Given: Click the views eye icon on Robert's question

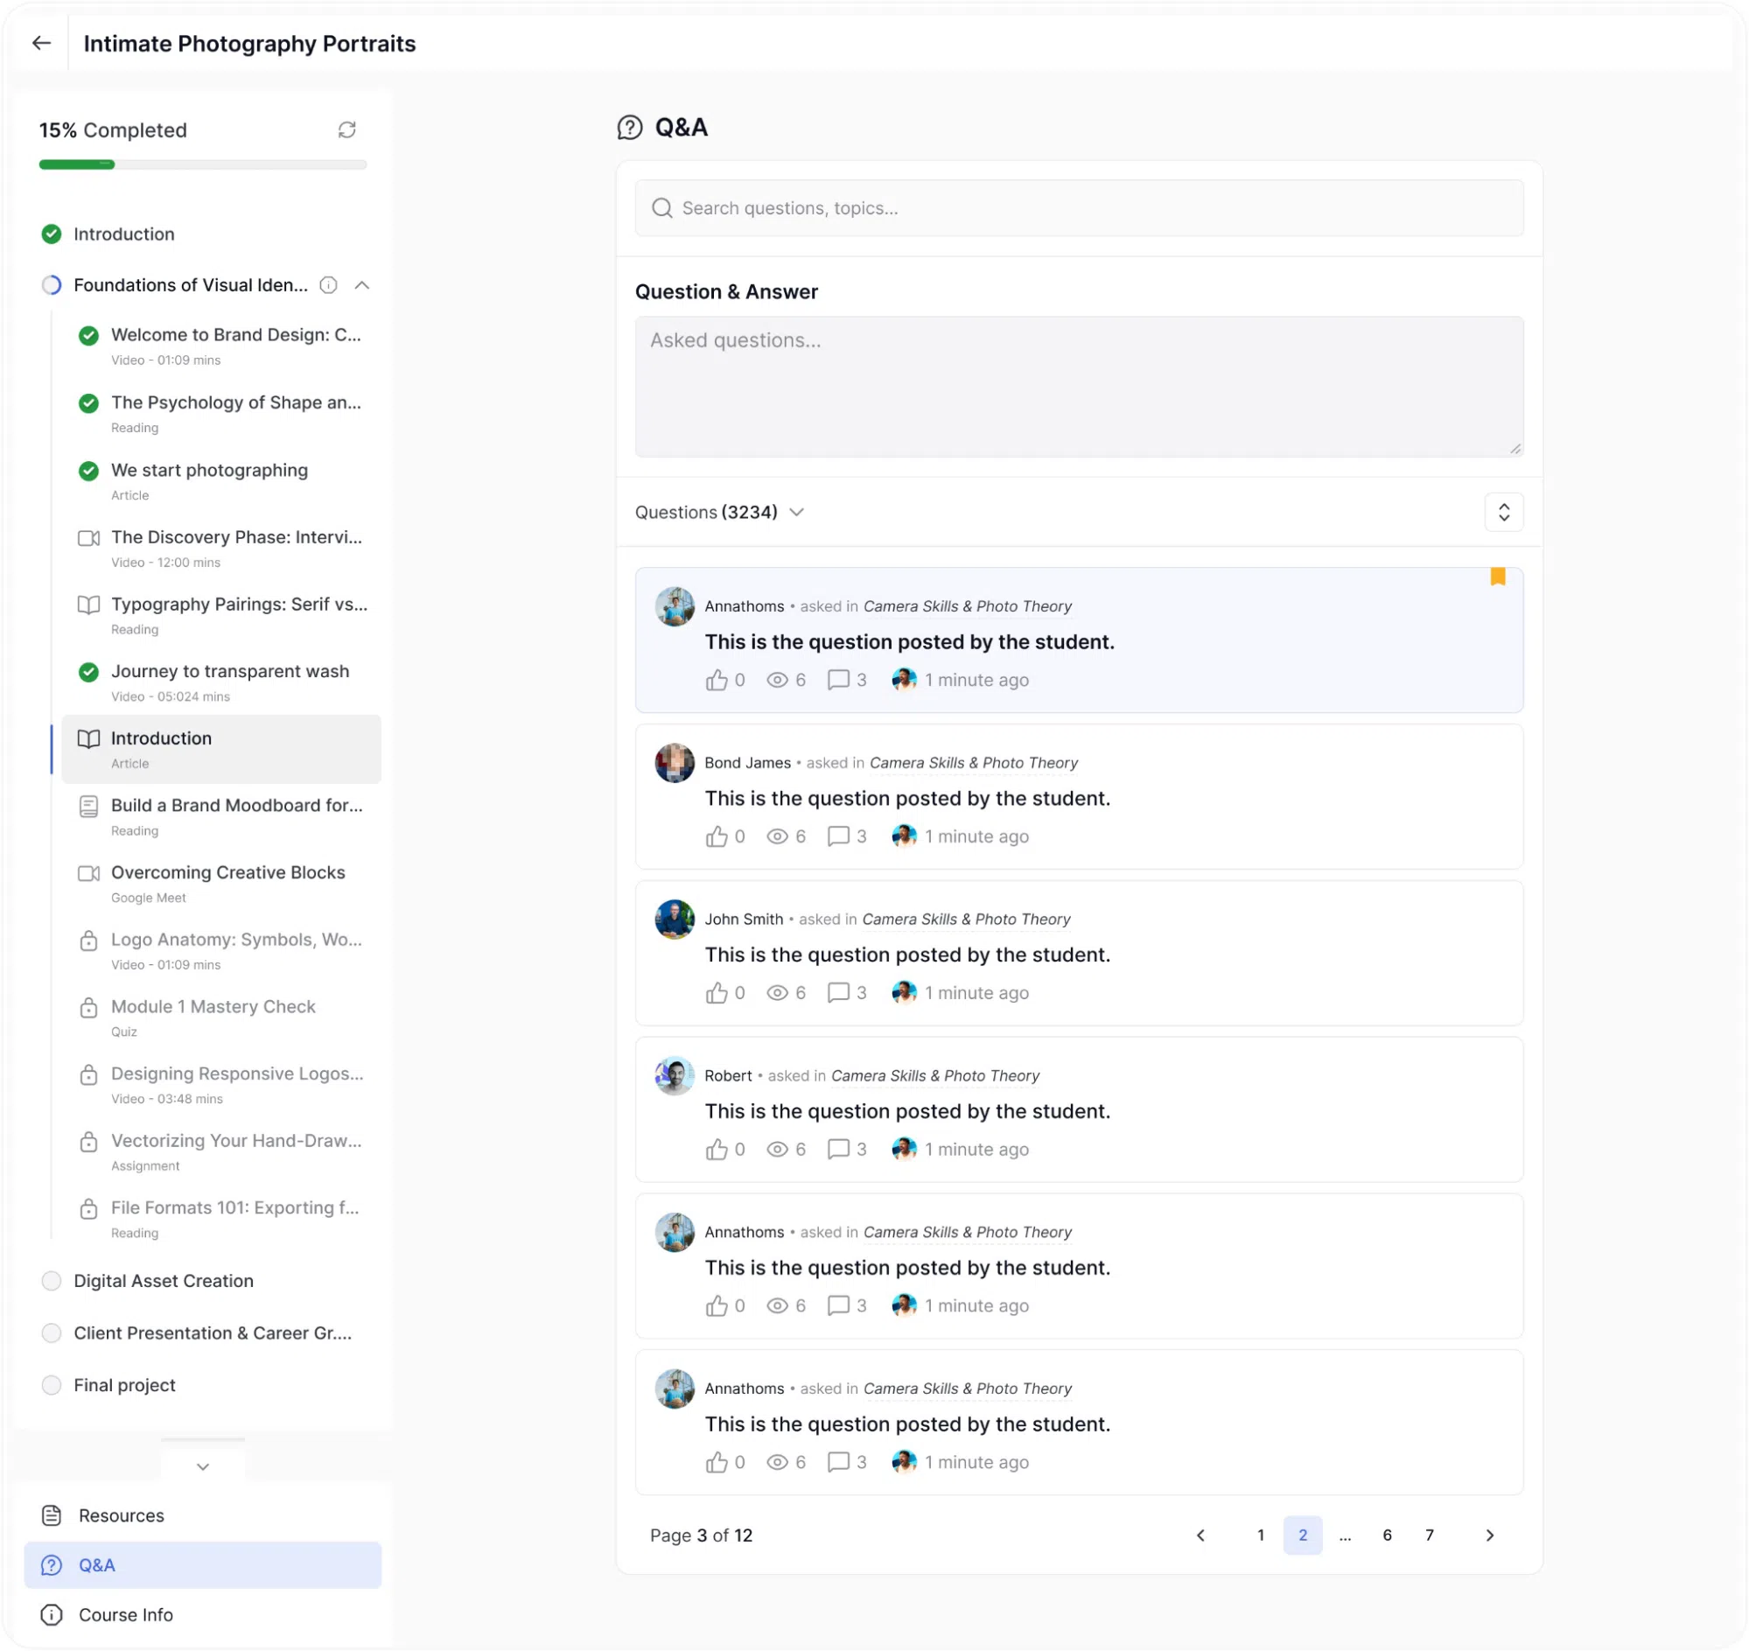Looking at the screenshot, I should click(x=777, y=1150).
